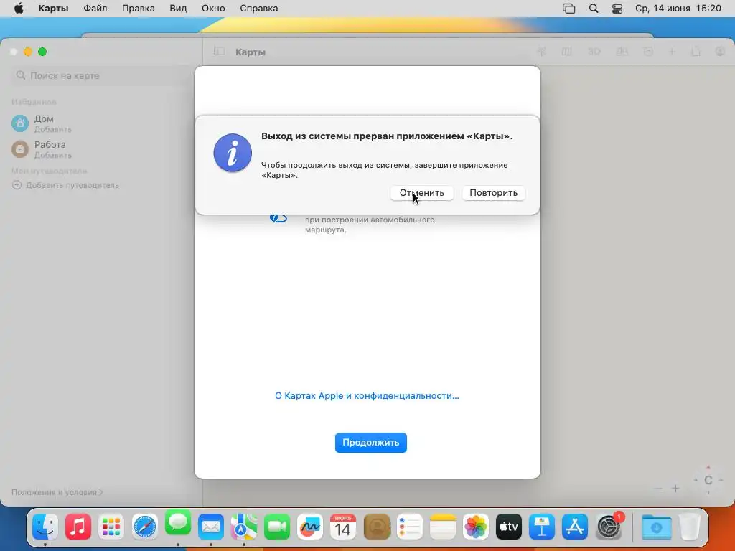Viewport: 735px width, 551px height.
Task: Open the Окно menu
Action: point(213,9)
